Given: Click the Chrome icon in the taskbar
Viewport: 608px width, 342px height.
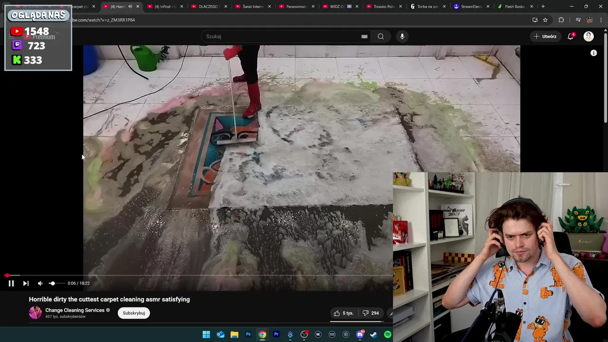Looking at the screenshot, I should (262, 334).
